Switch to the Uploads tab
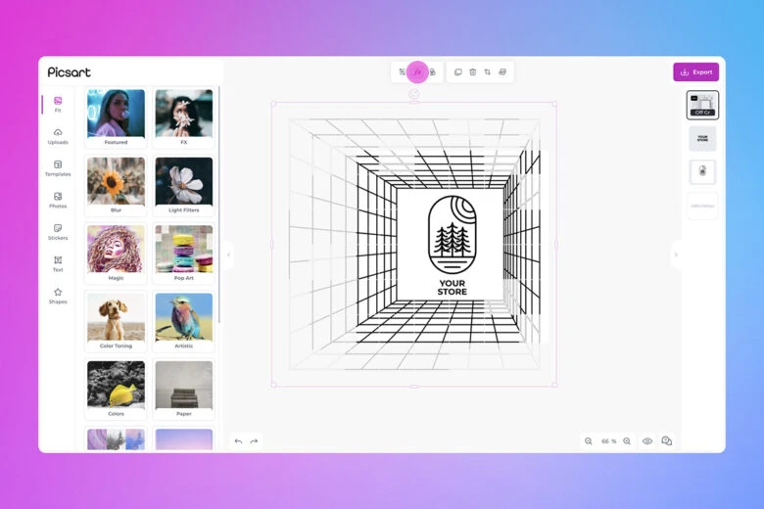 pyautogui.click(x=58, y=136)
